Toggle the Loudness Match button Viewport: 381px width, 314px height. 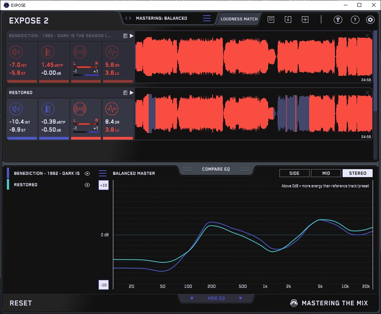coord(239,19)
